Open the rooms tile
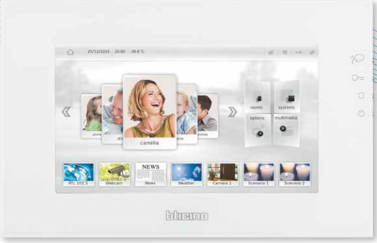 pyautogui.click(x=257, y=97)
